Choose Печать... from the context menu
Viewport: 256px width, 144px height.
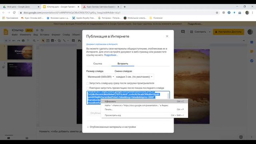(x=144, y=109)
